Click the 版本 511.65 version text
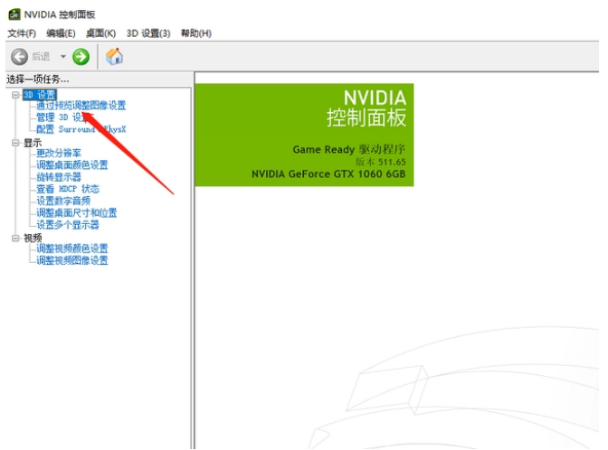608x450 pixels. [x=380, y=162]
